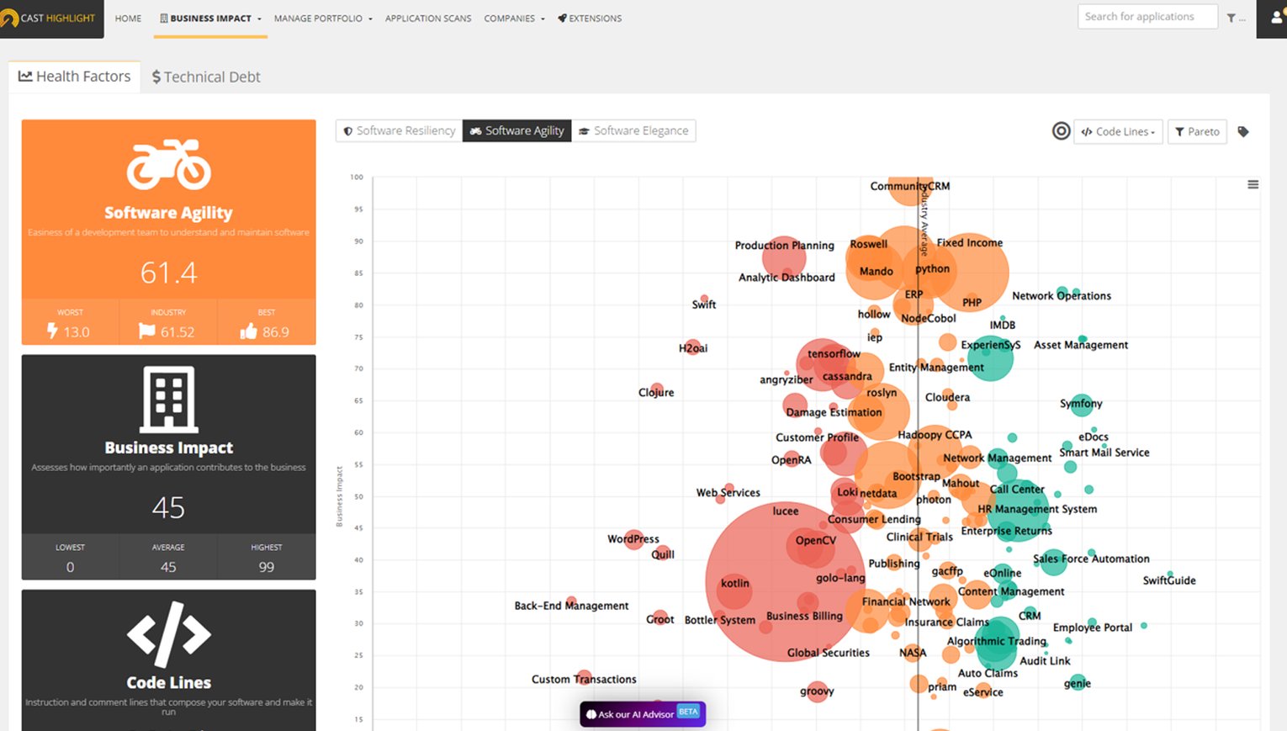Screen dimensions: 1287x731
Task: Select the Software Agility toggle
Action: pos(516,131)
